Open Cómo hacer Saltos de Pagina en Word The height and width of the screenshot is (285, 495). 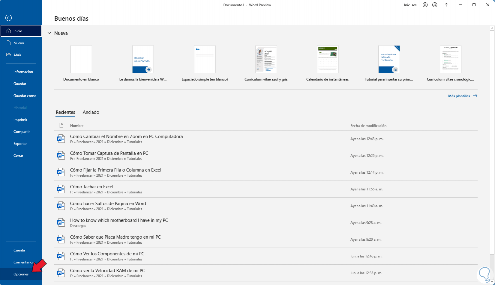pos(266,206)
